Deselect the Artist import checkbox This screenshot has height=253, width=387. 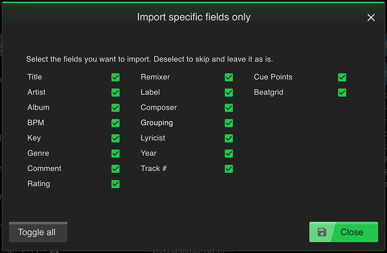tap(116, 92)
